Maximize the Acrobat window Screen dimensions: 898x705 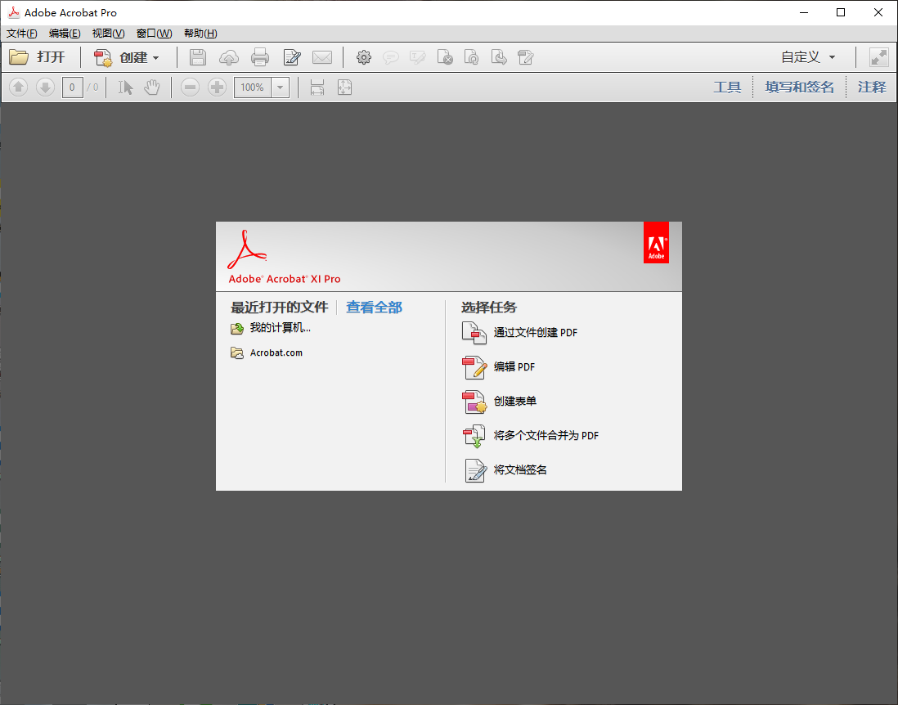coord(841,12)
